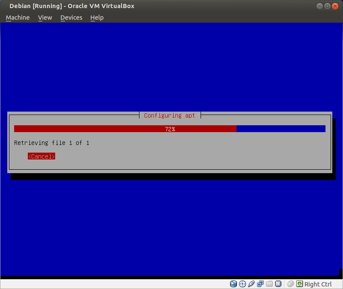Click the hard disk activity status icon

pyautogui.click(x=234, y=284)
